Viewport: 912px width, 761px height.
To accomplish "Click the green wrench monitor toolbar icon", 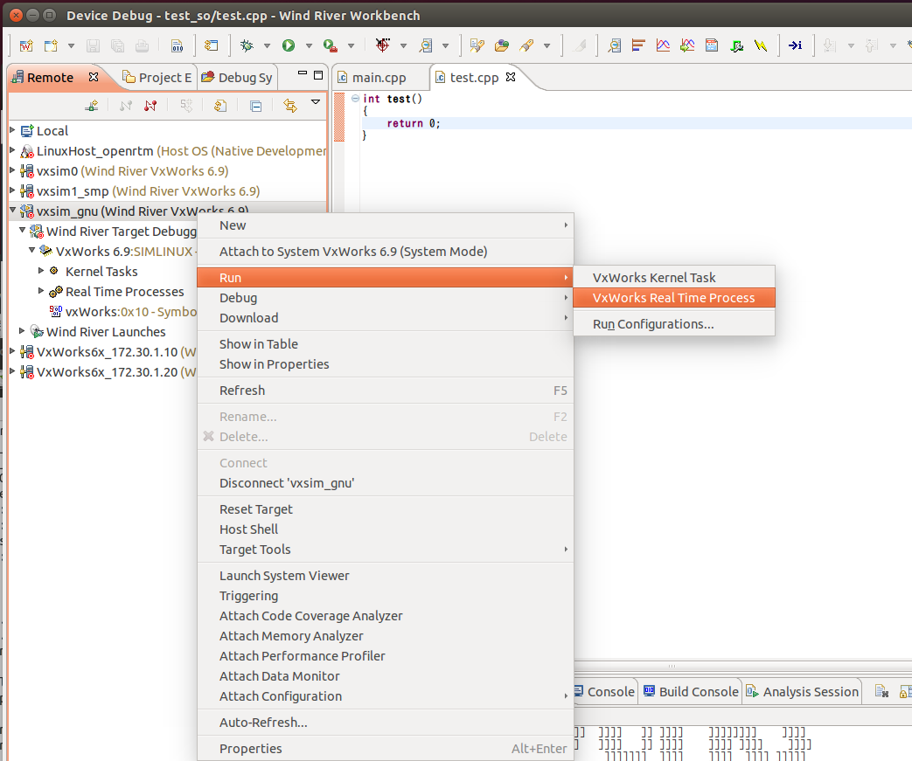I will pyautogui.click(x=737, y=45).
